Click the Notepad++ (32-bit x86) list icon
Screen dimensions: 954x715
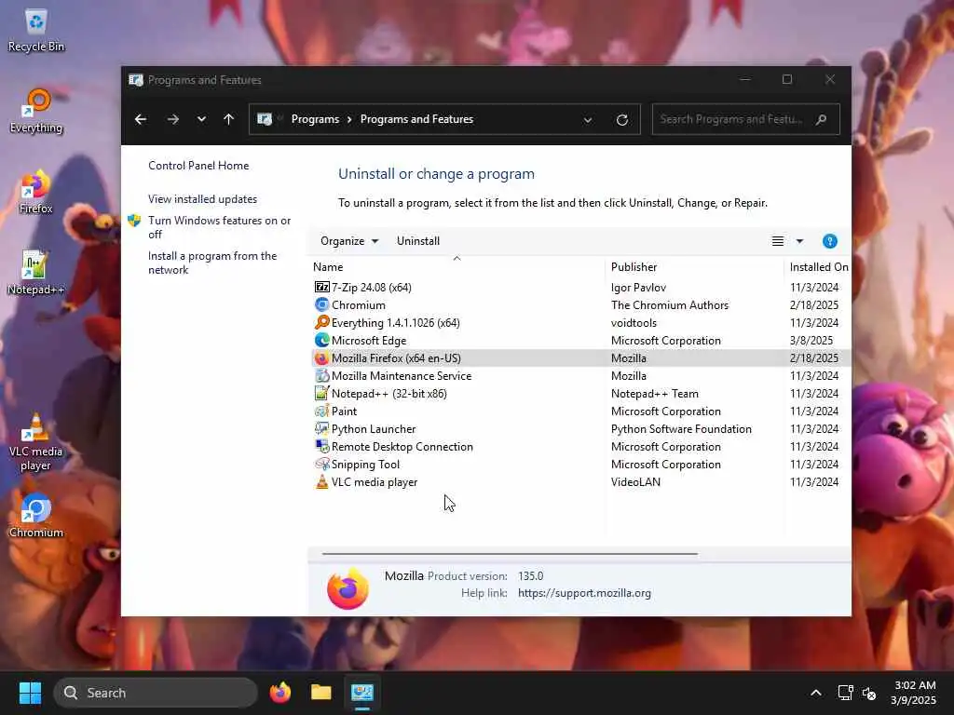pos(321,394)
